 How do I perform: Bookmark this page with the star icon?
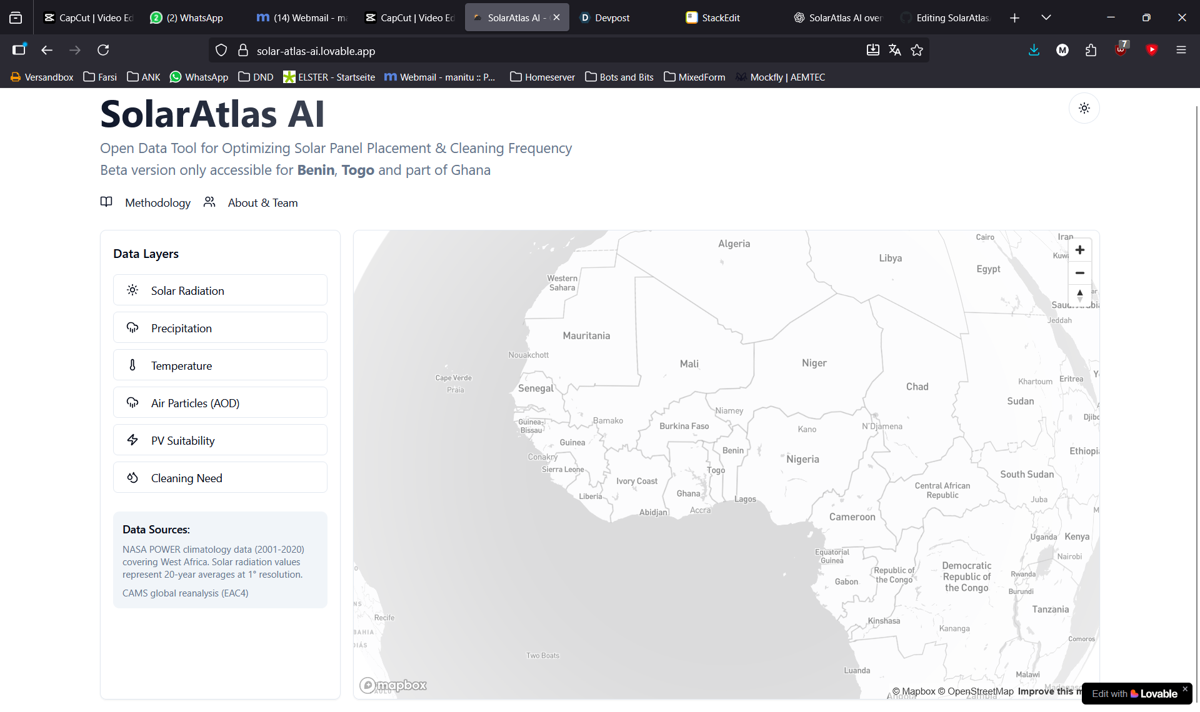(x=917, y=51)
